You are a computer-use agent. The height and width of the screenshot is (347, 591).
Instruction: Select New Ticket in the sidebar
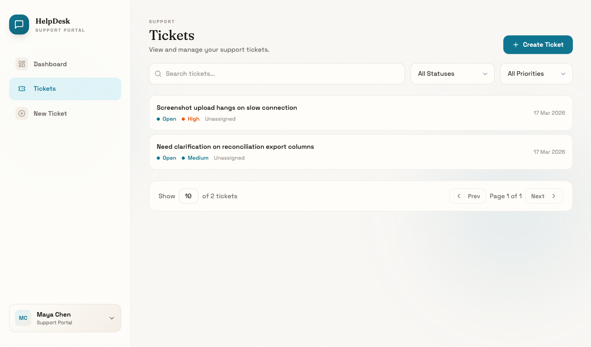tap(50, 113)
